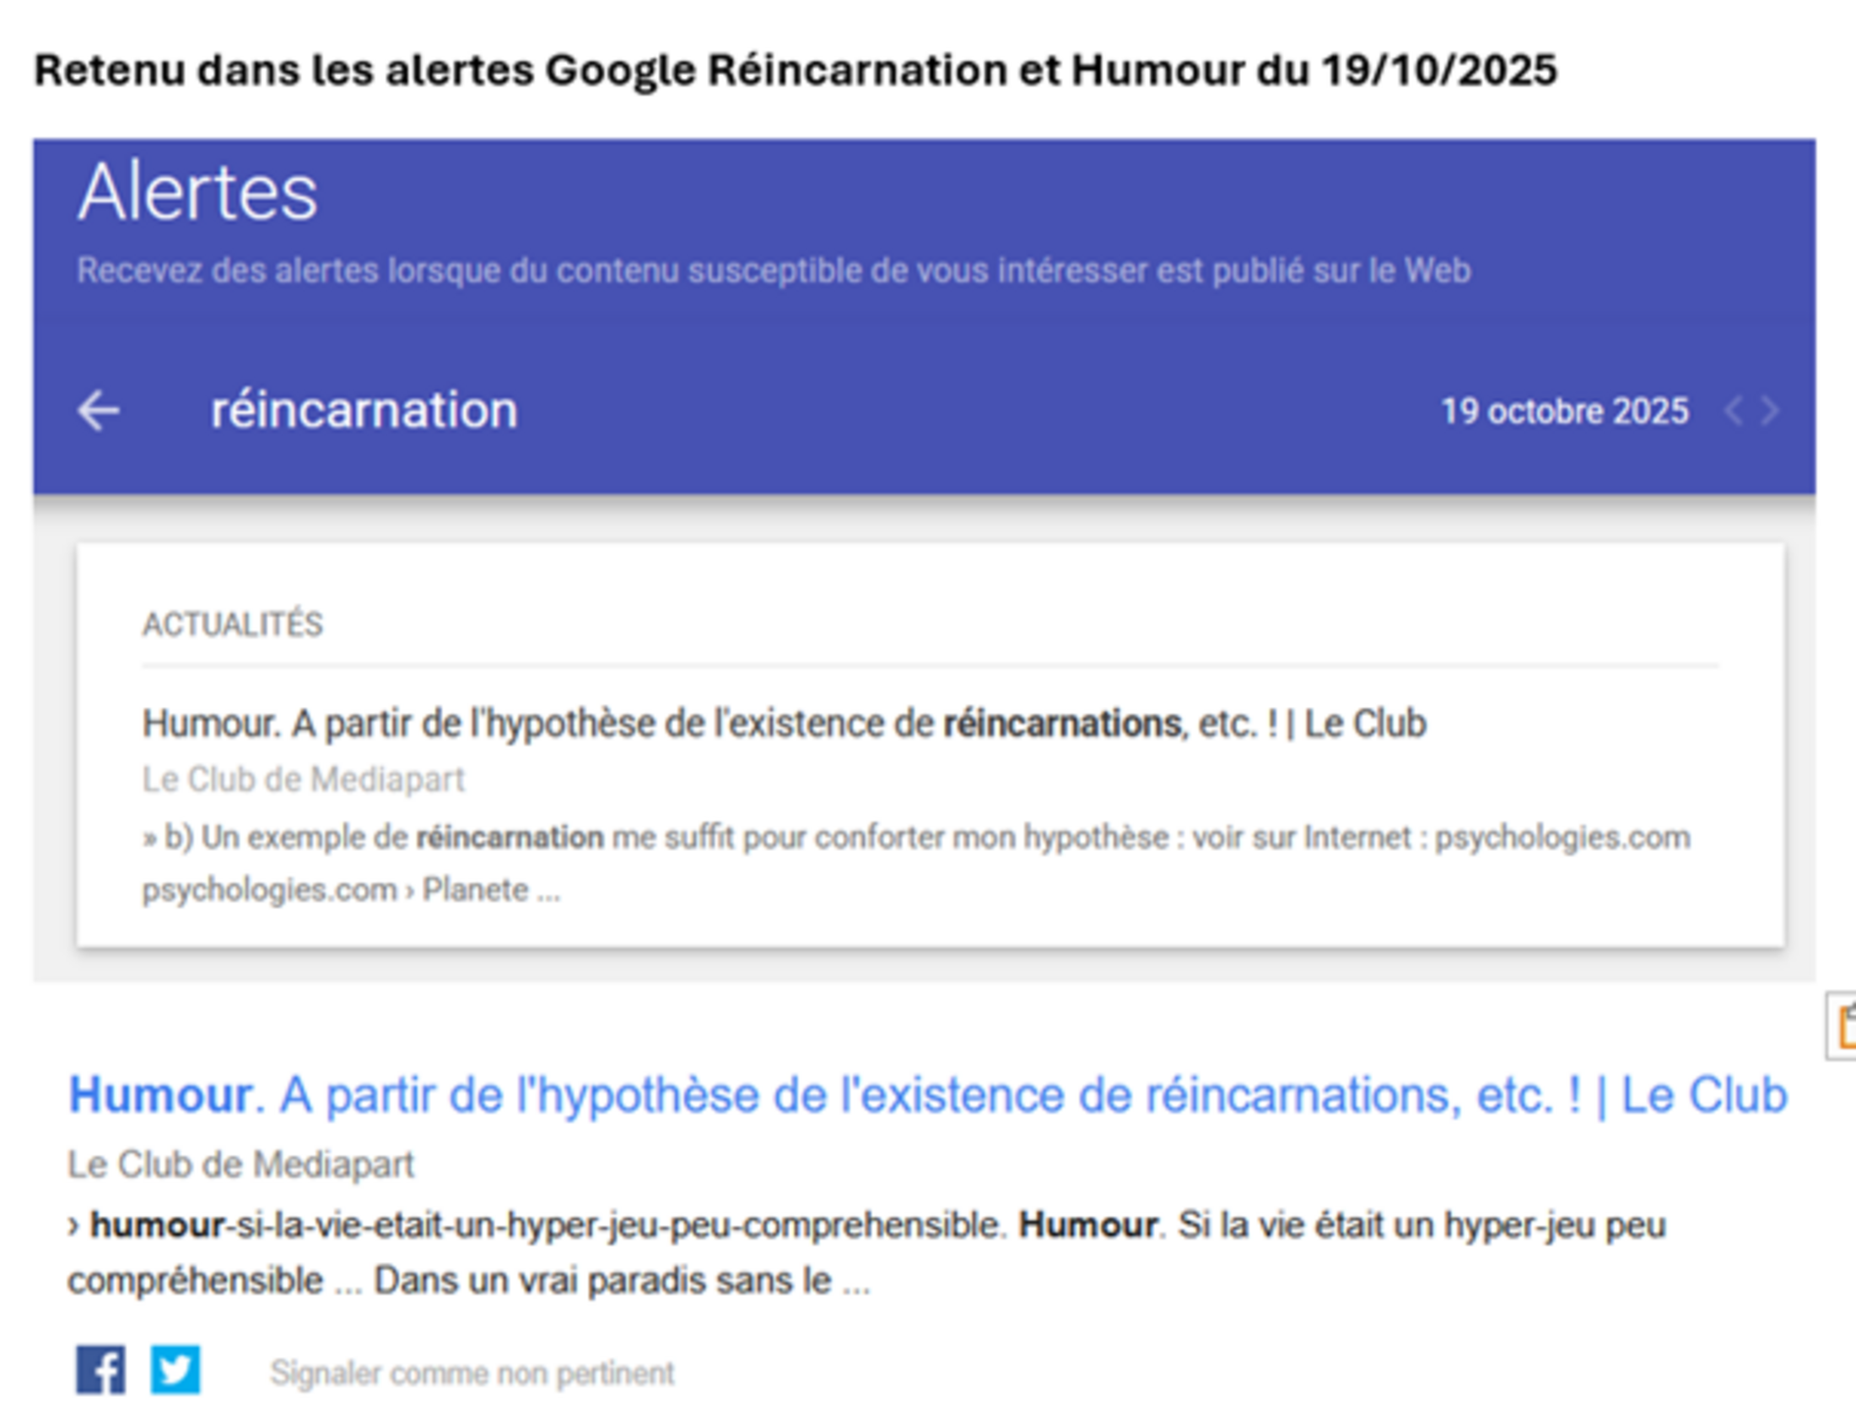Go to next alert date chevron

coord(1771,412)
